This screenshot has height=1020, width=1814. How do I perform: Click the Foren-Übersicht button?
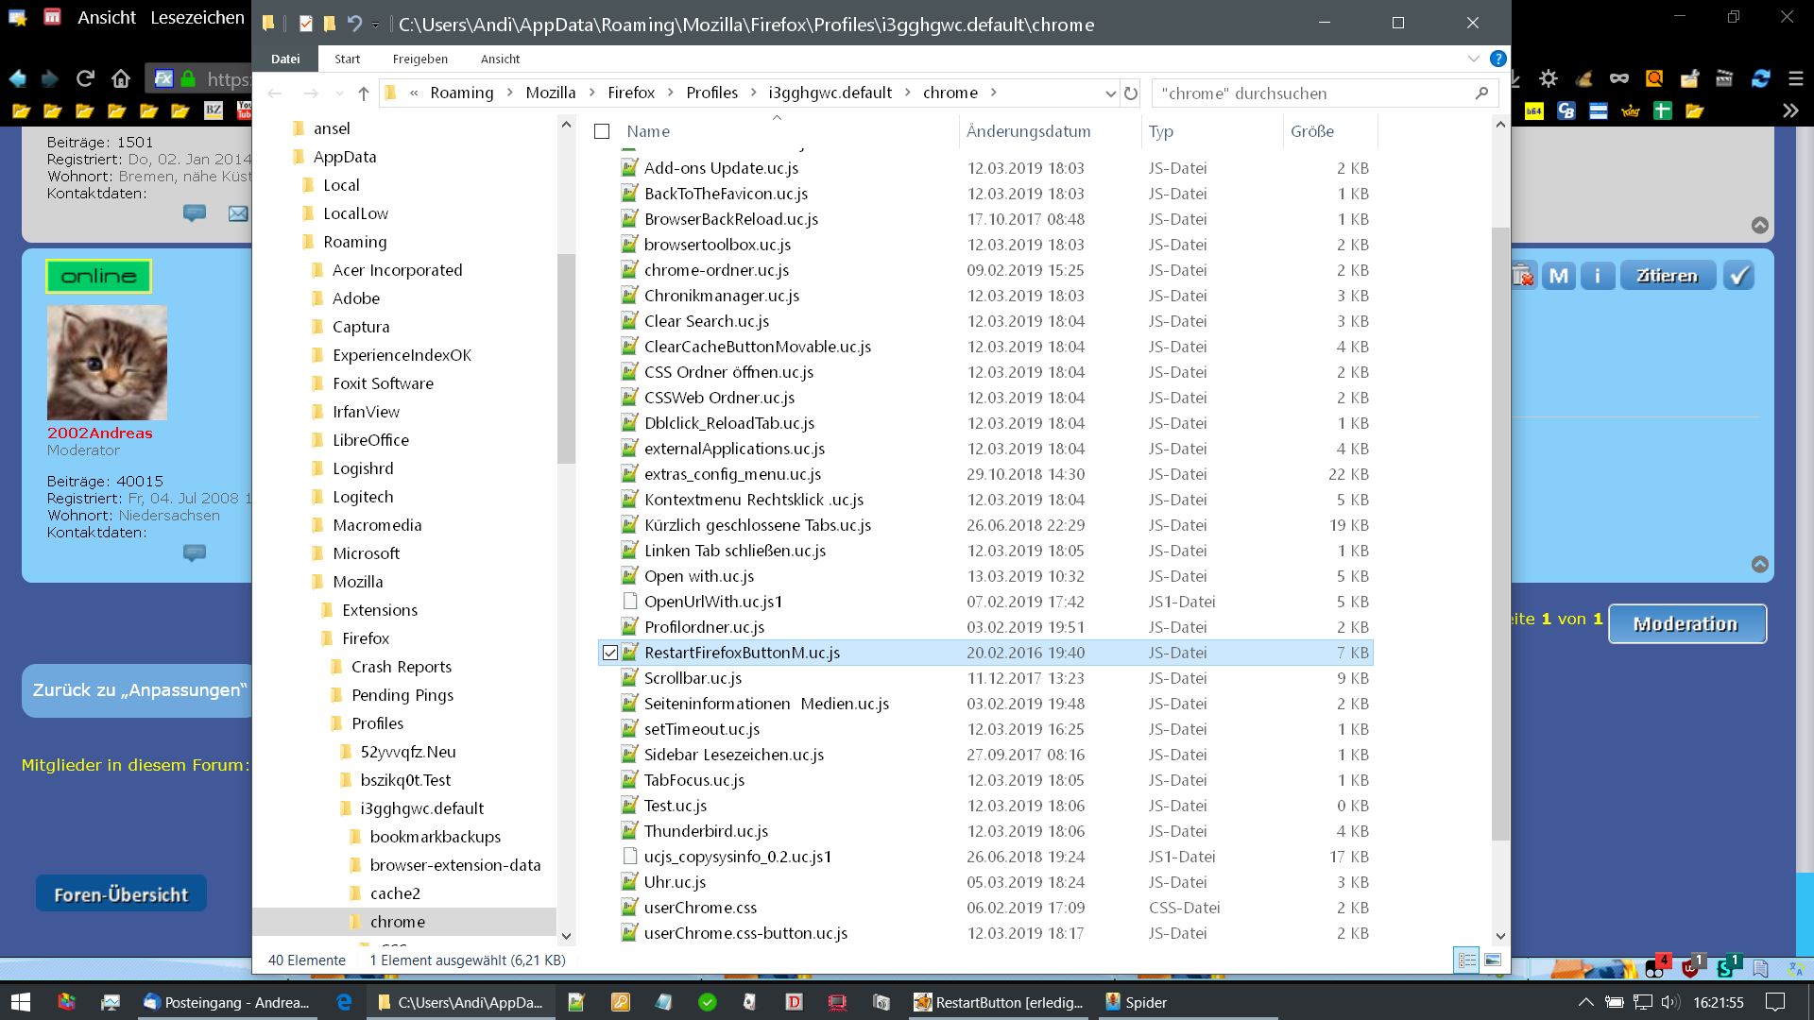[x=121, y=893]
